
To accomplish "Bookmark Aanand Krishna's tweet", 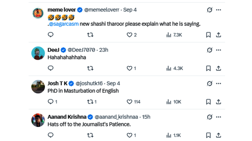I will pyautogui.click(x=208, y=135).
